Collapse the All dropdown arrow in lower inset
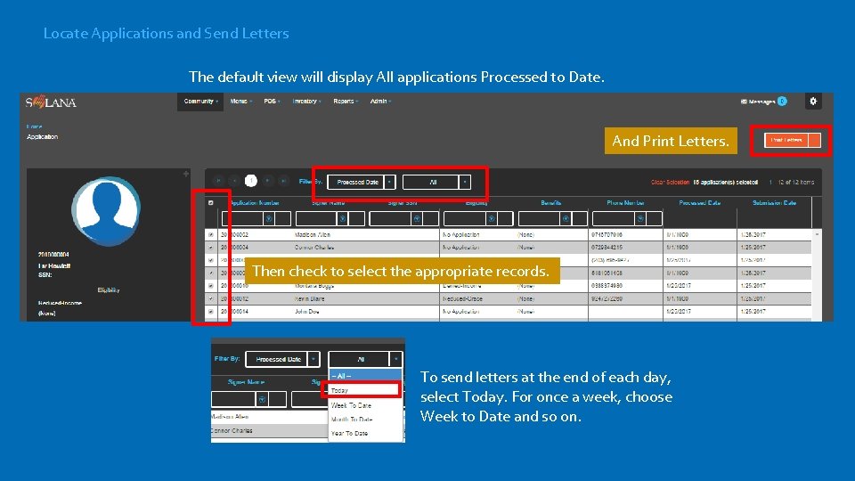This screenshot has height=481, width=855. point(395,359)
